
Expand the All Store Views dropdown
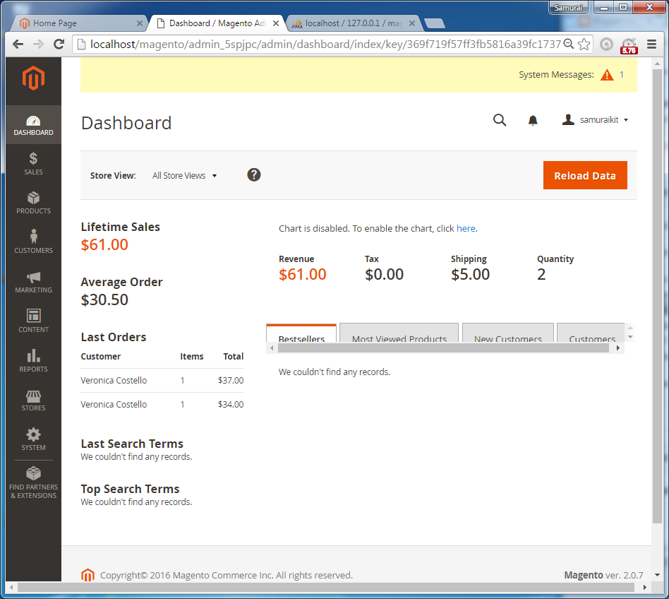coord(185,175)
